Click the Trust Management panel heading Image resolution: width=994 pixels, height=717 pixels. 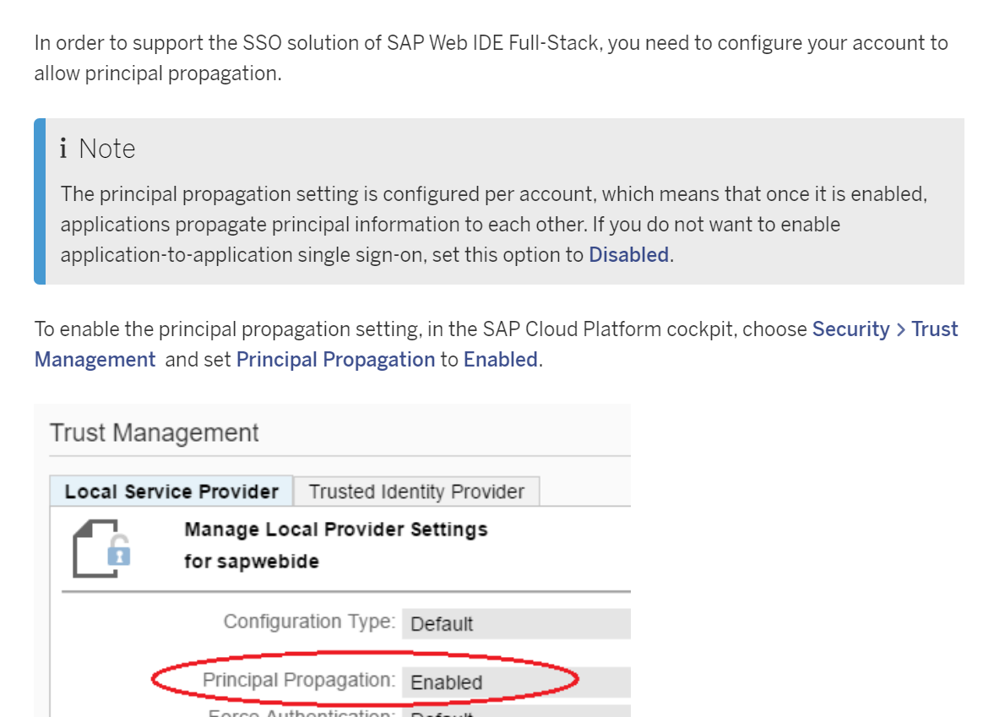point(154,432)
